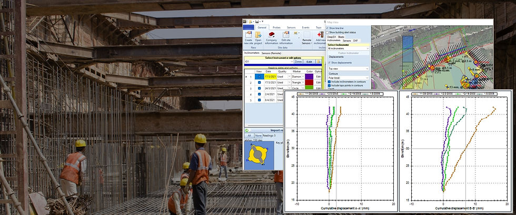Viewport: 516px width, 215px height.
Task: Toggle Show displacements option
Action: [329, 63]
